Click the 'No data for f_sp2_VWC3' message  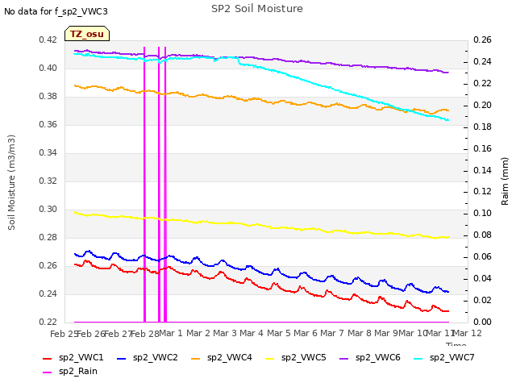56,11
